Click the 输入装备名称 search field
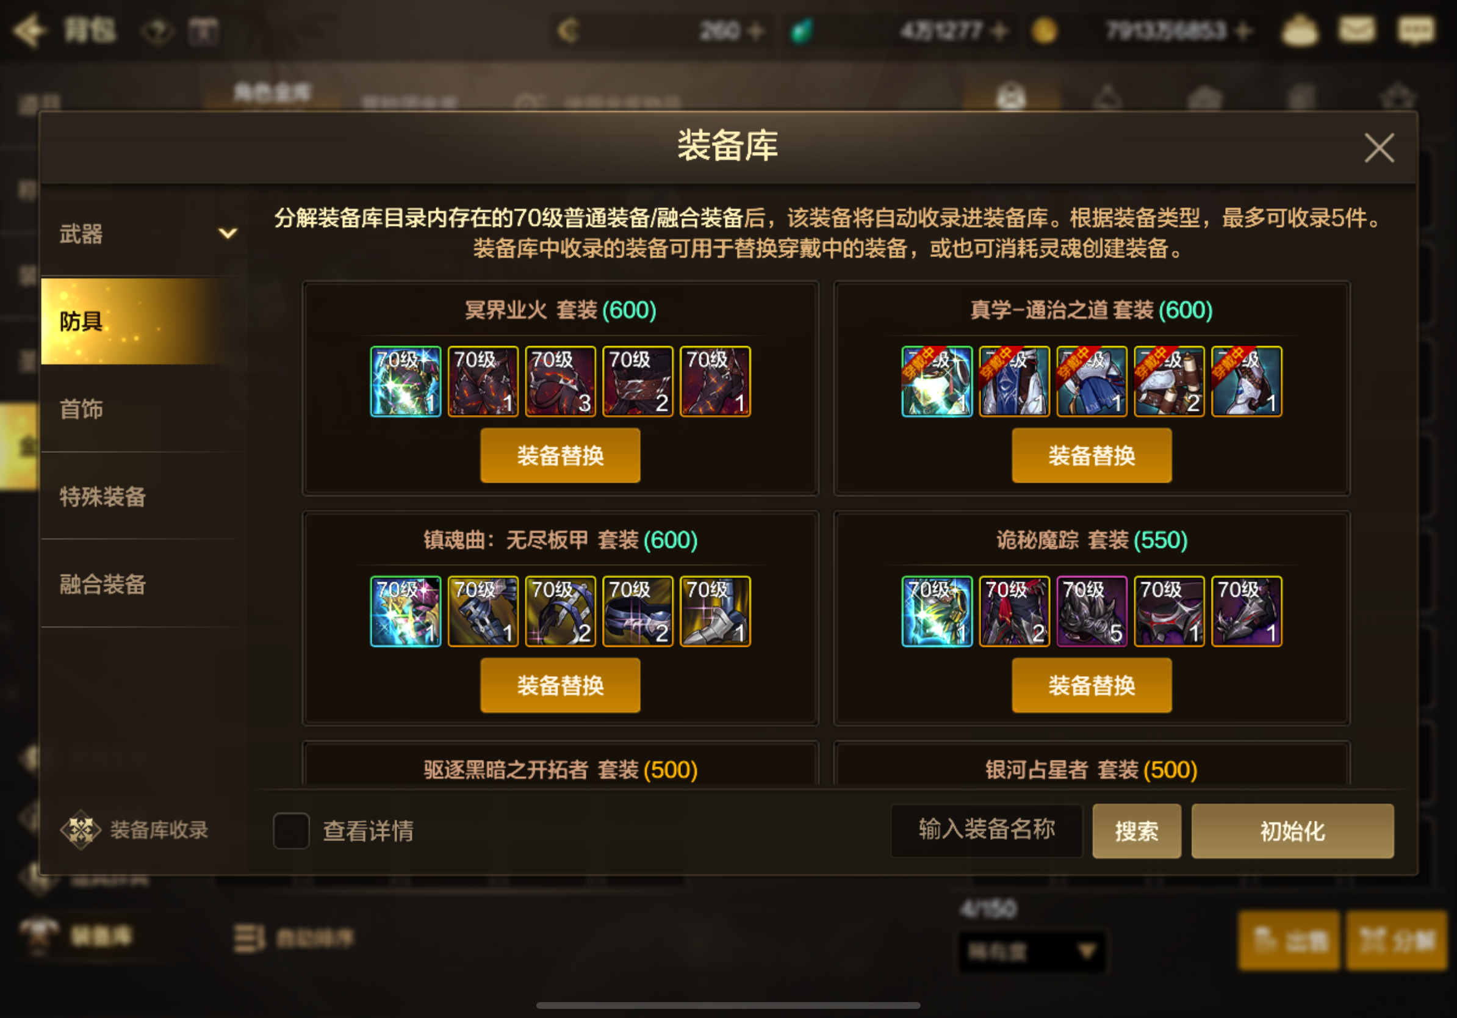This screenshot has height=1018, width=1457. pos(987,831)
